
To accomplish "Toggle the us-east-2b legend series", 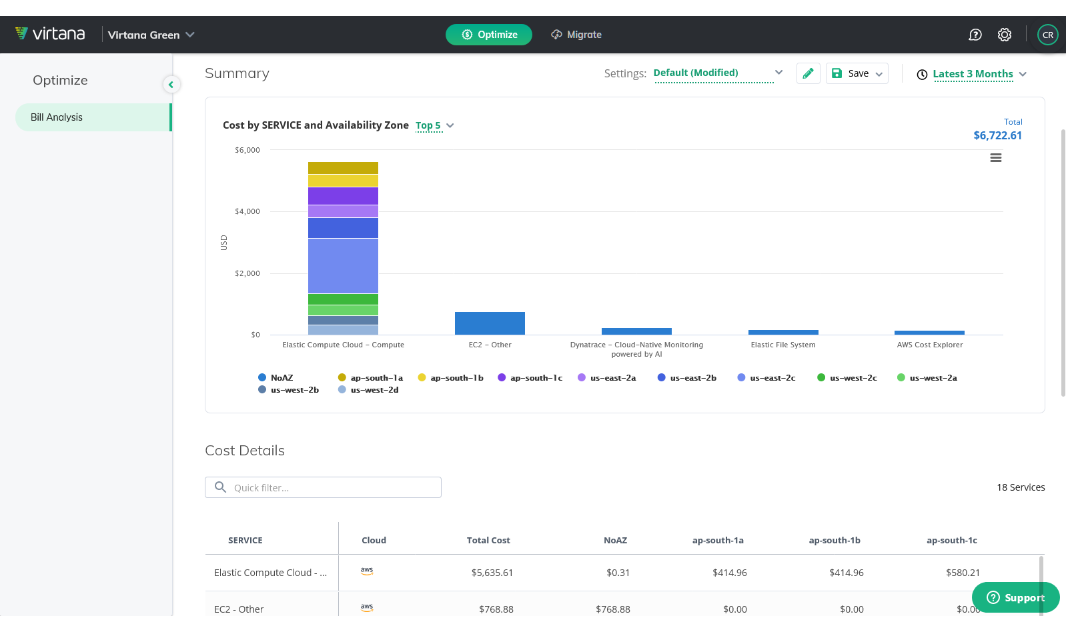I will click(687, 378).
